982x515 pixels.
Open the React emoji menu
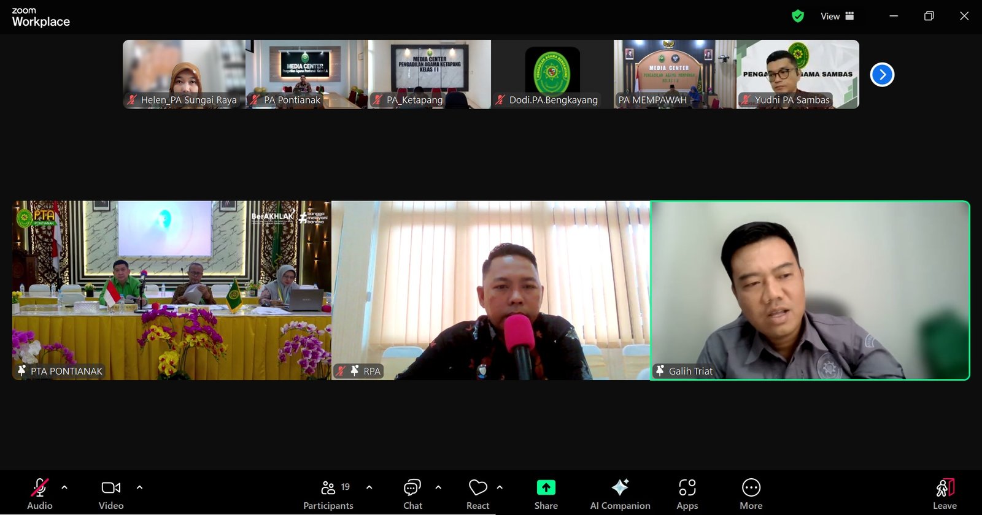click(x=477, y=494)
